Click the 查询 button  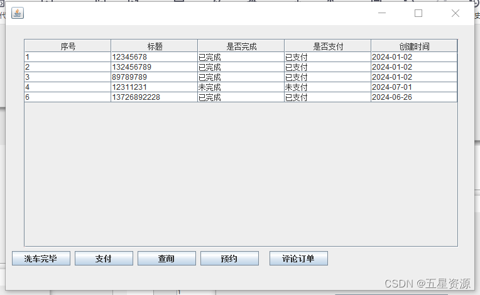(166, 259)
